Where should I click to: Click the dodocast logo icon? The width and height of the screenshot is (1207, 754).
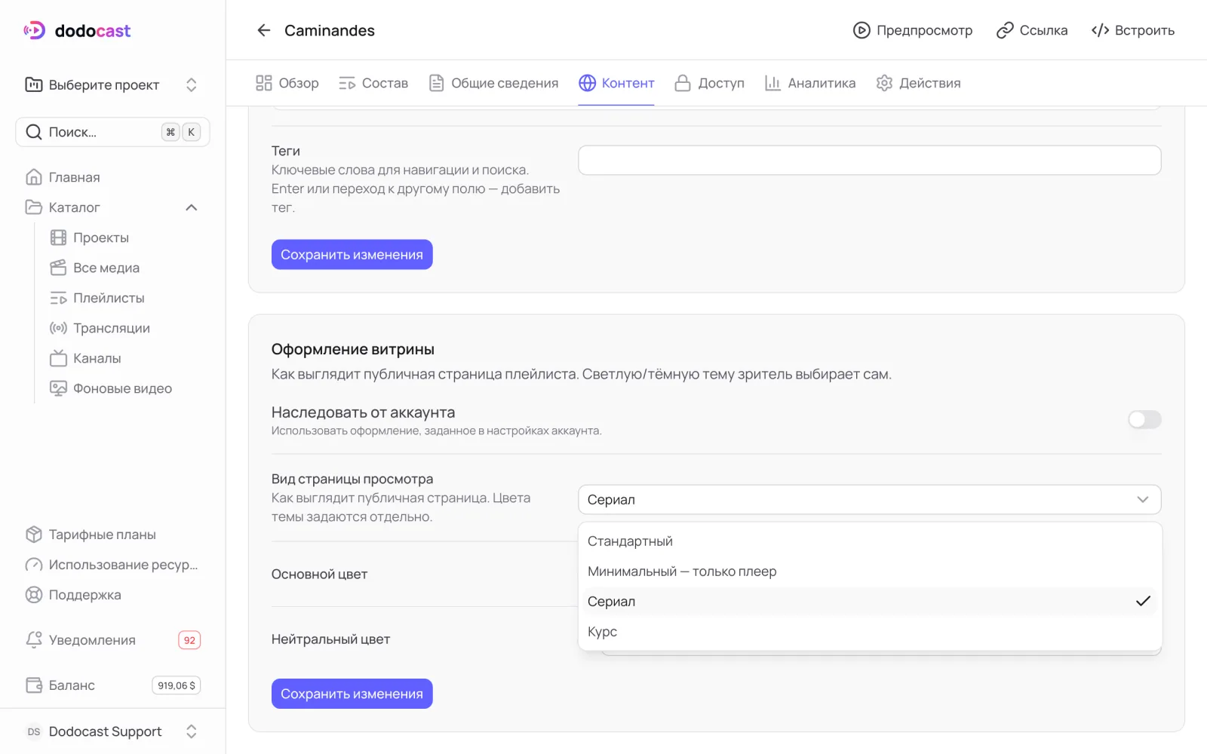[x=35, y=30]
